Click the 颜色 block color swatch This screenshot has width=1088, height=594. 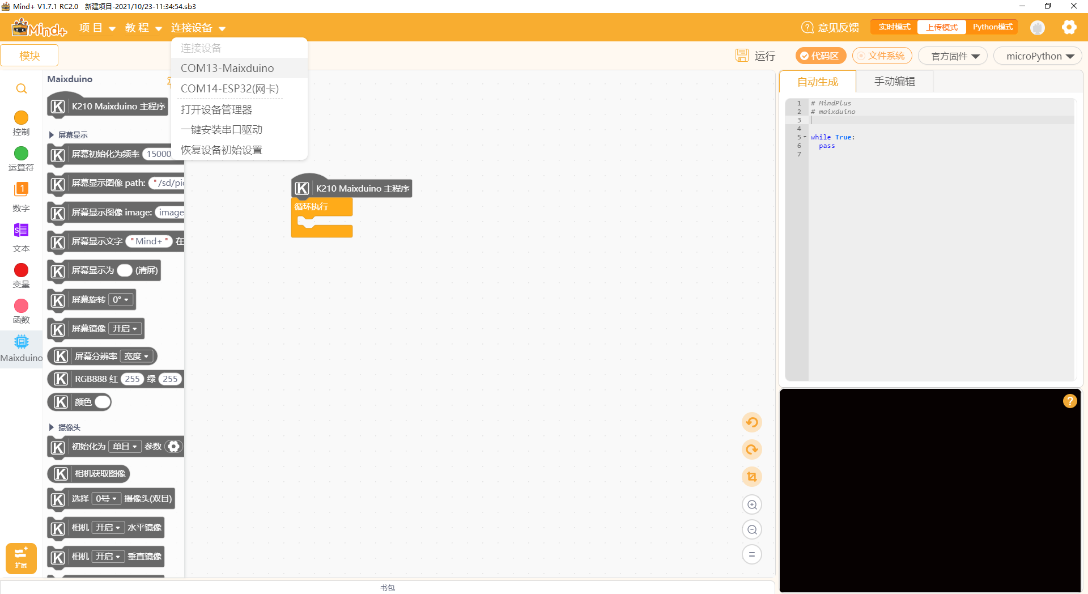[103, 402]
